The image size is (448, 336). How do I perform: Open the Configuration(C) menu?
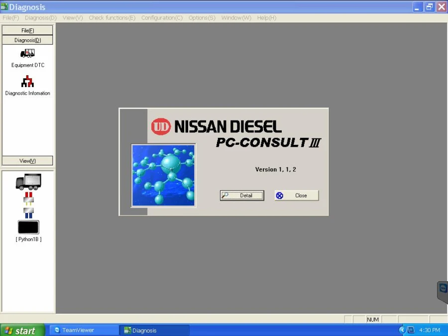click(162, 18)
